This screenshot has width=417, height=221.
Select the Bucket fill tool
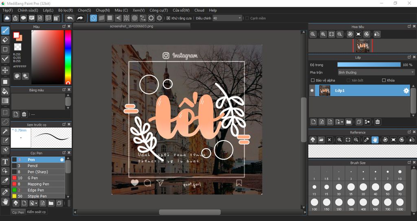5,91
